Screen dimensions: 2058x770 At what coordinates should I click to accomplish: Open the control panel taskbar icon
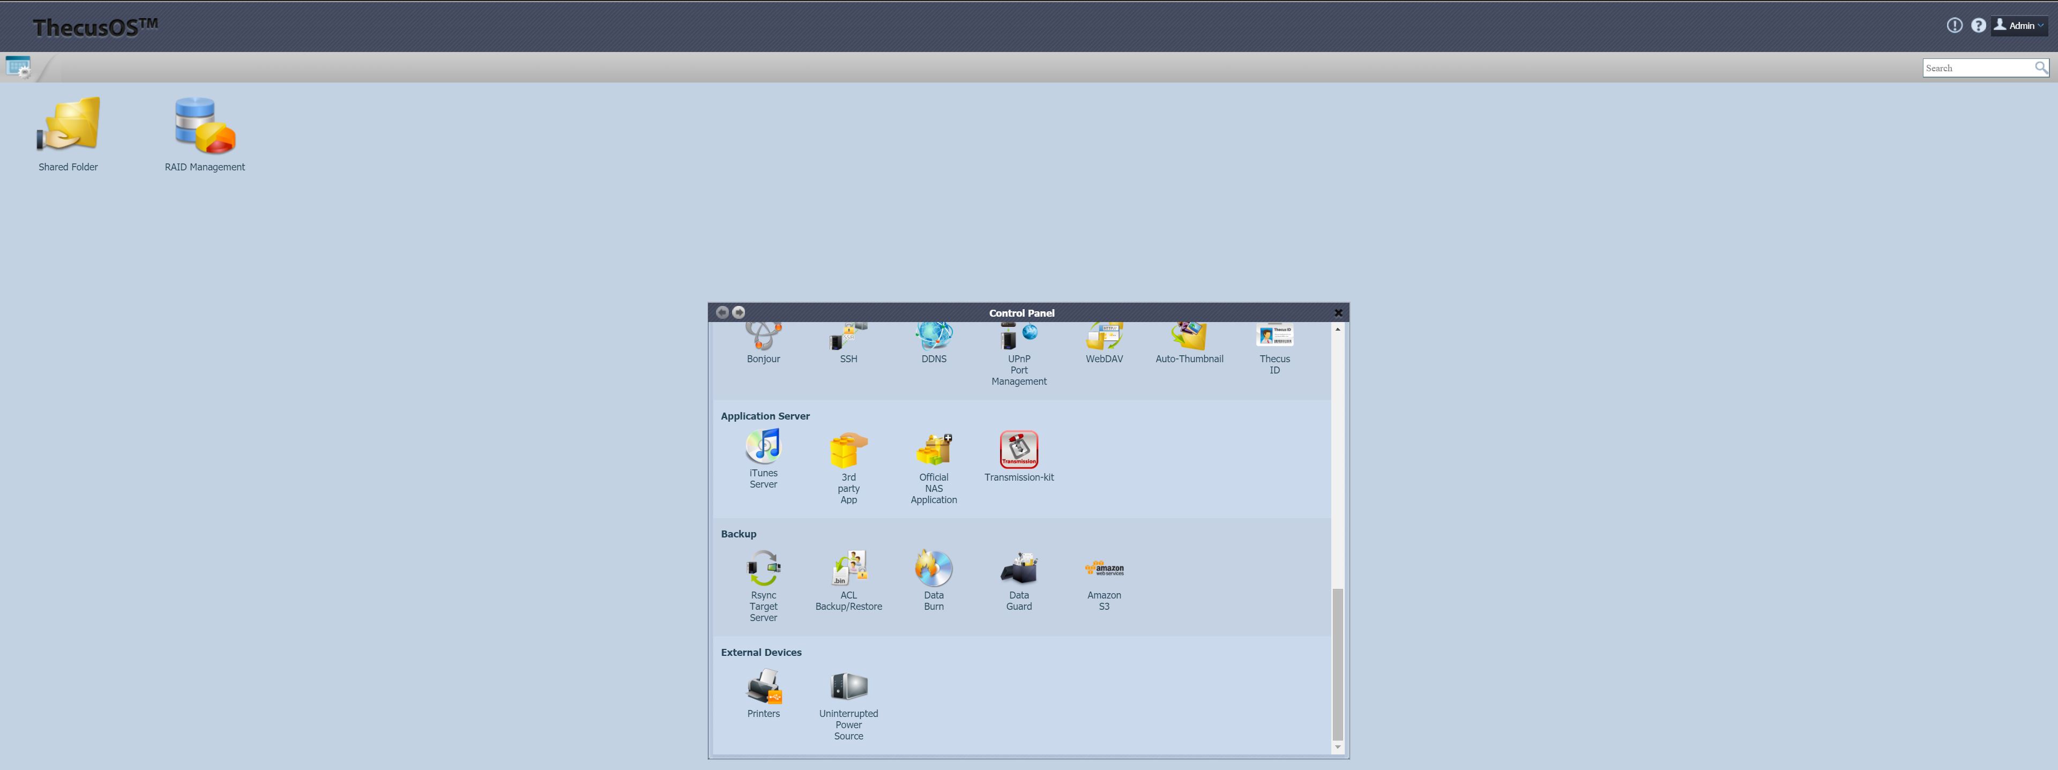pyautogui.click(x=18, y=67)
